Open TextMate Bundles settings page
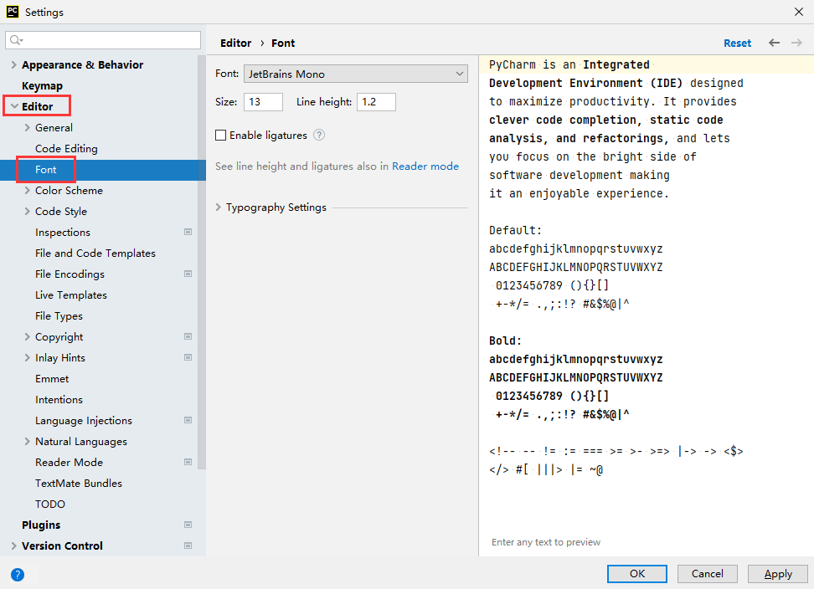The width and height of the screenshot is (814, 589). [x=79, y=484]
